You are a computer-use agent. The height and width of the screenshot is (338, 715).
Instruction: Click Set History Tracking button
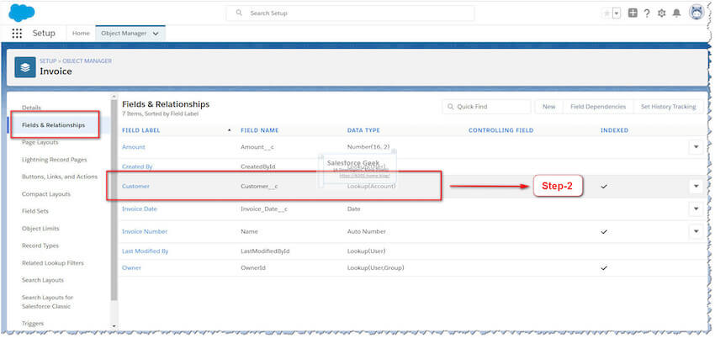pos(669,107)
